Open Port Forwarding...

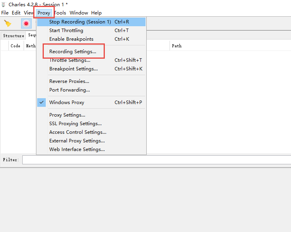[x=91, y=90]
